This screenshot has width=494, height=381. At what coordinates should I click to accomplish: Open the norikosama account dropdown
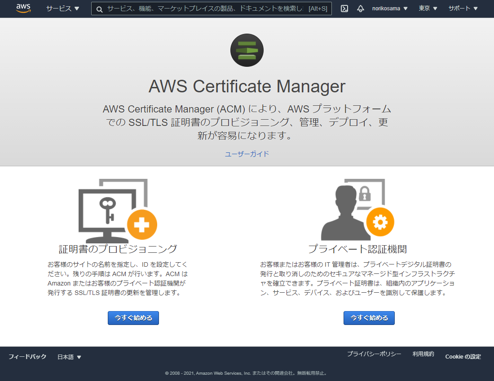(390, 9)
